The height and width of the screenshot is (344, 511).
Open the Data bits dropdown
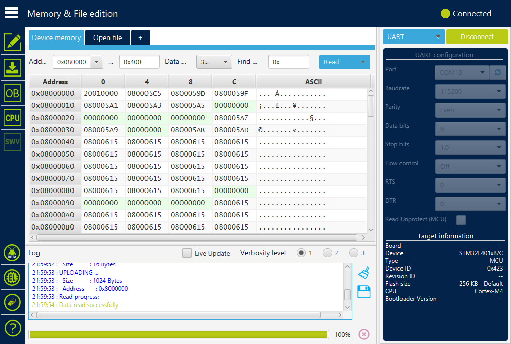(470, 129)
